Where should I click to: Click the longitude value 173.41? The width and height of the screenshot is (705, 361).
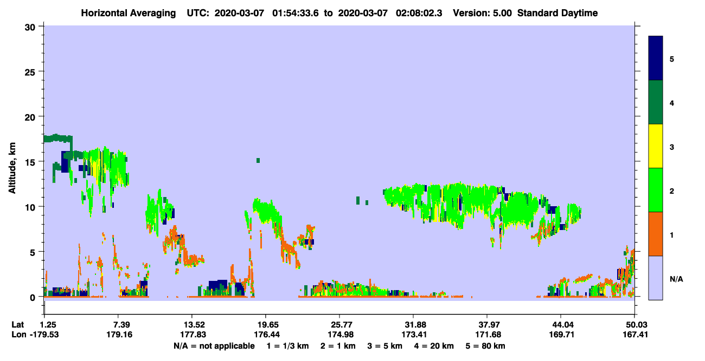click(413, 334)
